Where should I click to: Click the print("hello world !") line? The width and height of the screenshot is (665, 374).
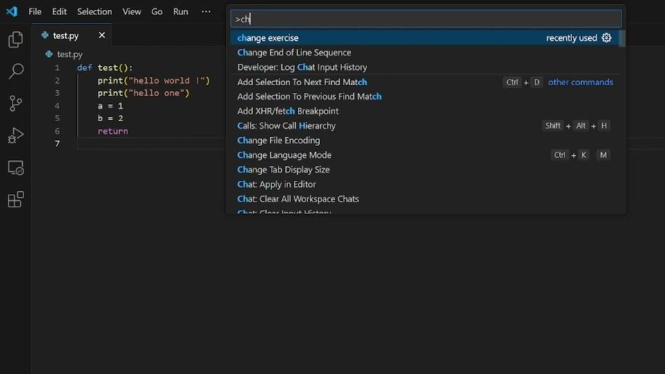[x=154, y=80]
